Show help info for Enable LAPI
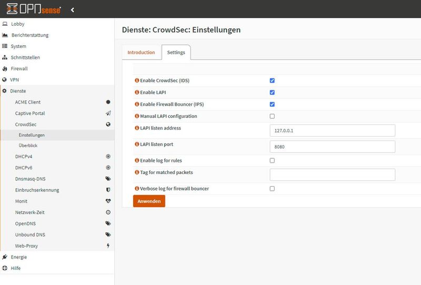This screenshot has width=421, height=285. coord(137,93)
